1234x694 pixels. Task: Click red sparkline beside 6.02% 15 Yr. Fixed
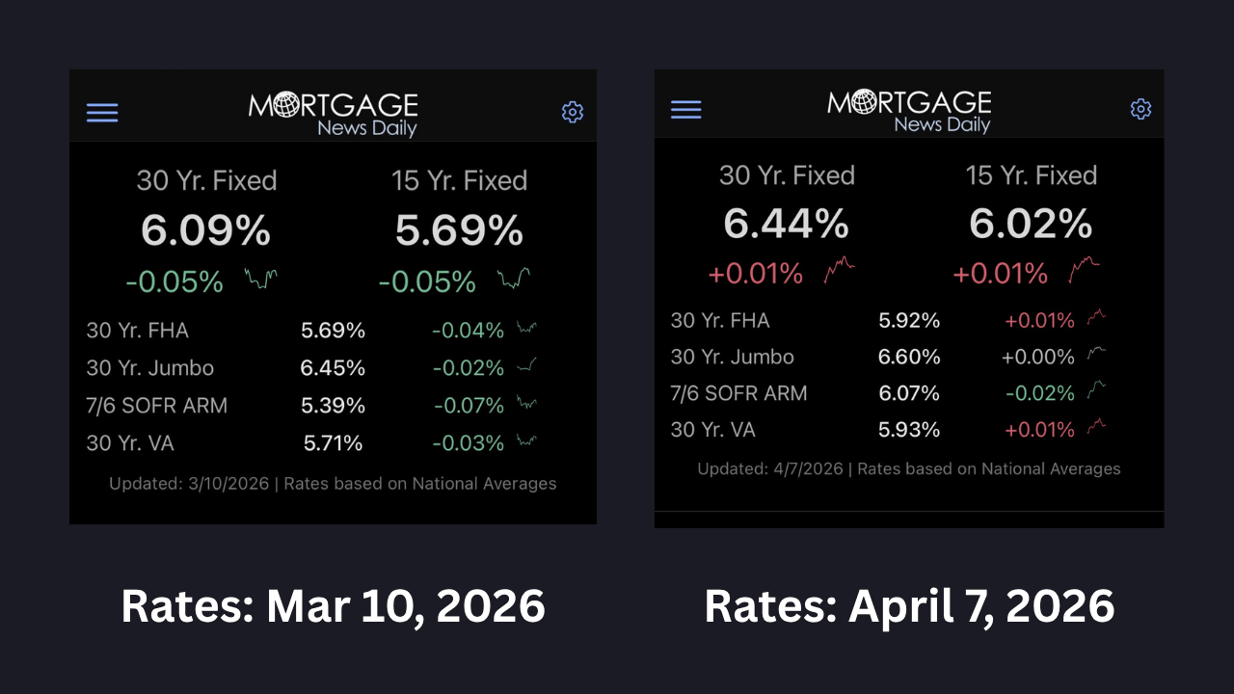tap(1084, 270)
